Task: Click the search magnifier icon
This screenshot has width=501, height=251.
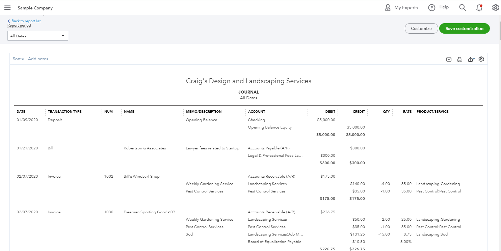Action: [463, 7]
